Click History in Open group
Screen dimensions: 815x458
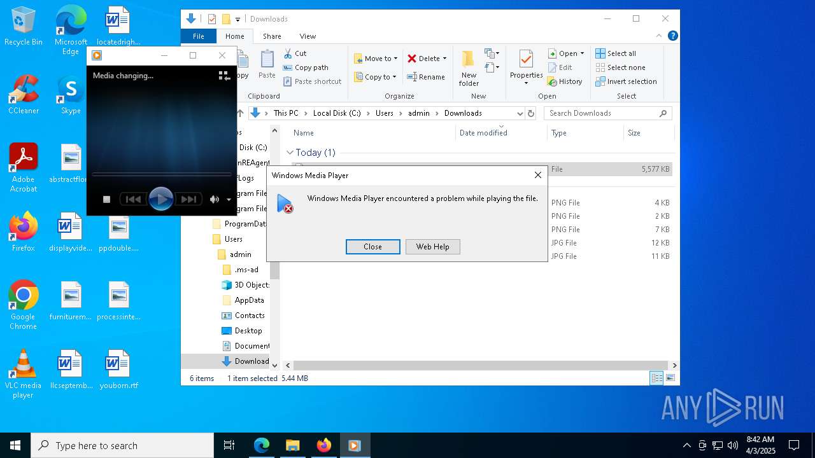tap(565, 81)
